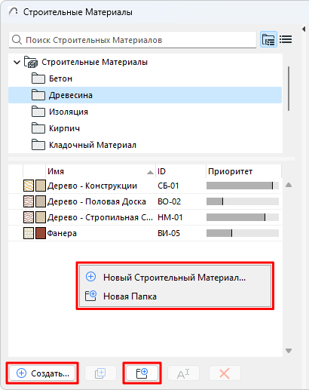Choose Новый Строительный Материал... menu item
The height and width of the screenshot is (390, 309).
[x=175, y=277]
